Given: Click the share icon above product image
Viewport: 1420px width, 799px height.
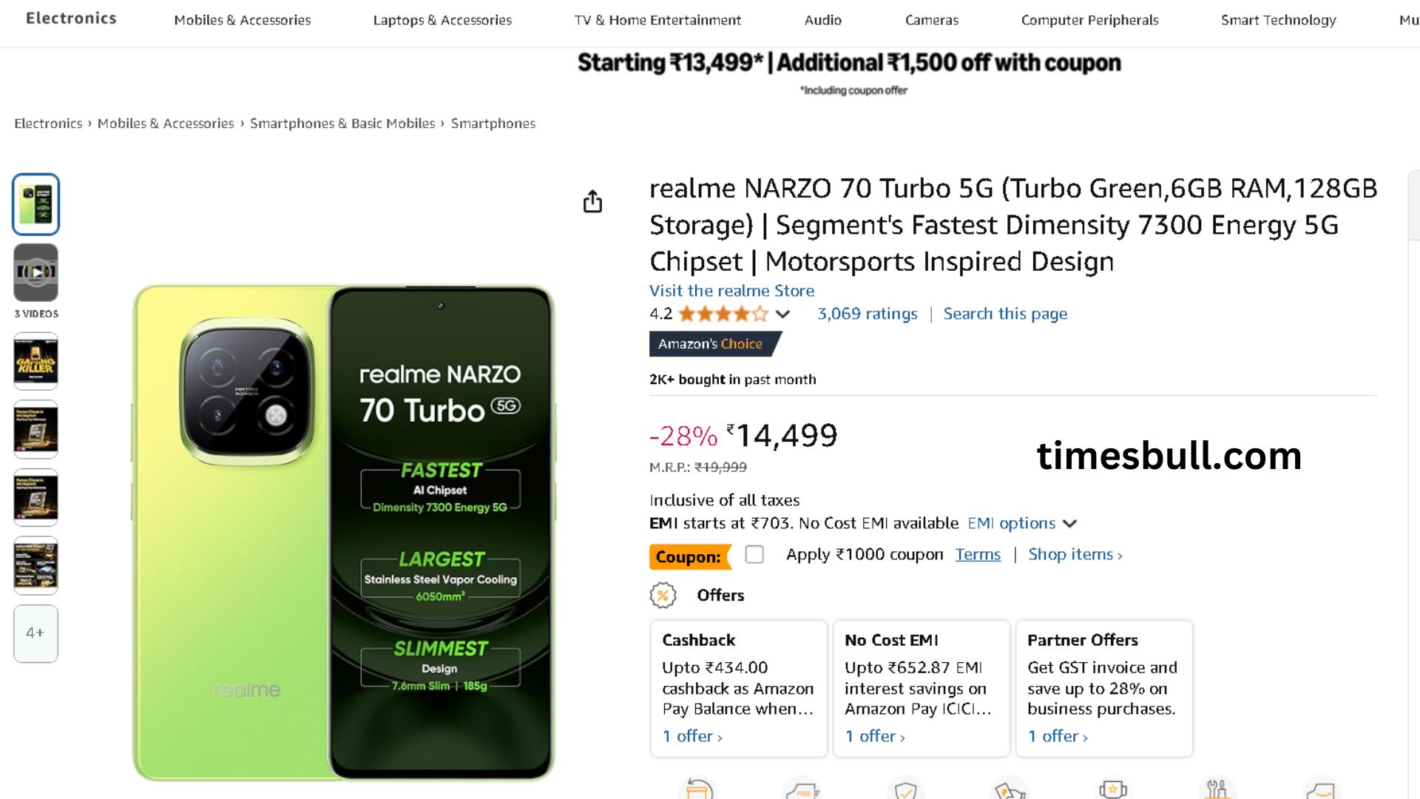Looking at the screenshot, I should point(592,201).
